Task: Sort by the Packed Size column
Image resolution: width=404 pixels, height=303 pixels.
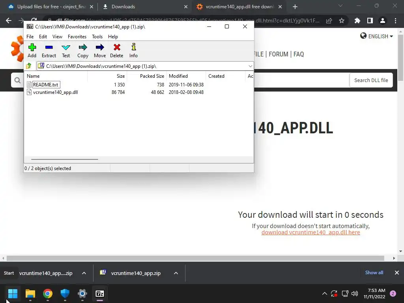Action: [x=152, y=76]
